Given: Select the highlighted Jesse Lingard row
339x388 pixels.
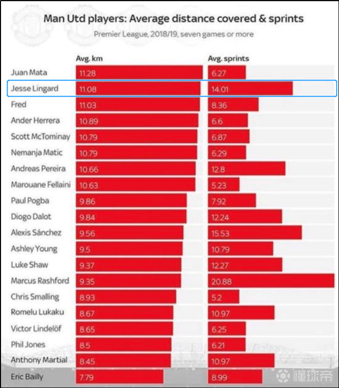Looking at the screenshot, I should click(171, 89).
